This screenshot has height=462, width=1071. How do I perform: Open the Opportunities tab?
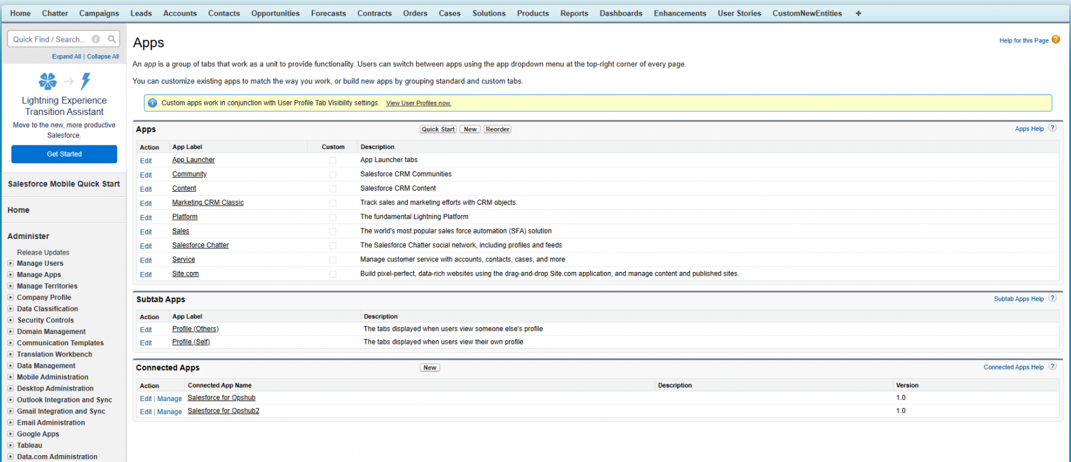tap(275, 14)
